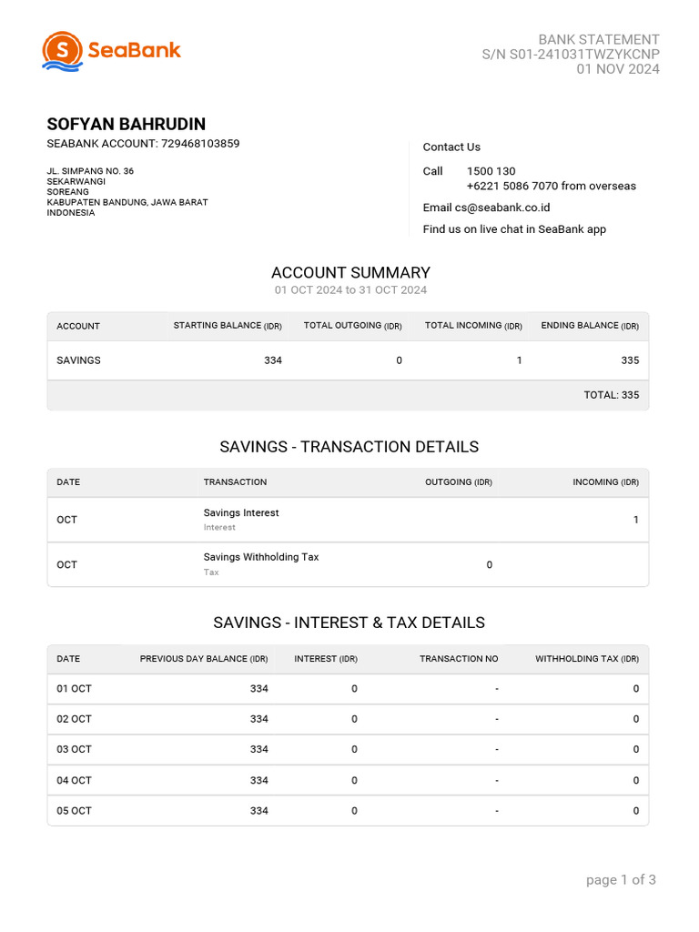Click SAVINGS - TRANSACTION DETAILS heading
Viewport: 699px width, 932px height.
[x=349, y=447]
